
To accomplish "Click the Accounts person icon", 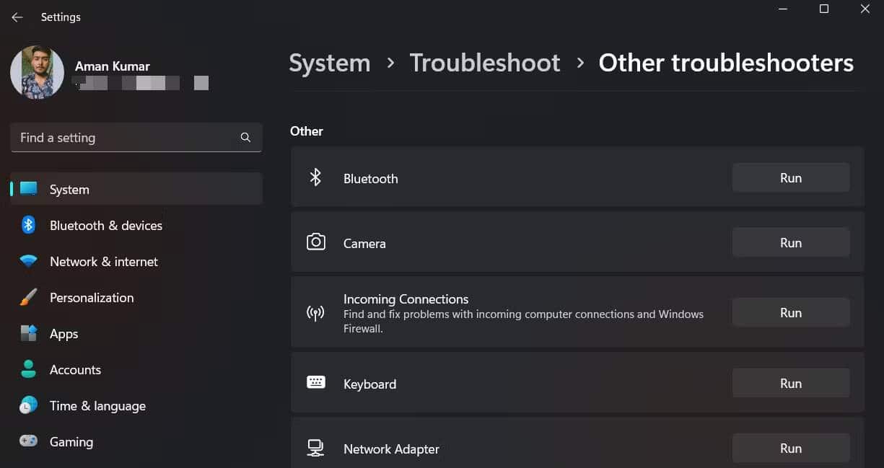I will coord(29,370).
